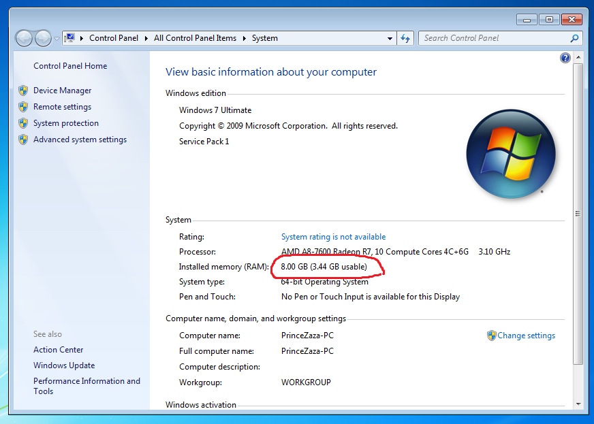594x424 pixels.
Task: Click the scrollbar up arrow
Action: (578, 58)
